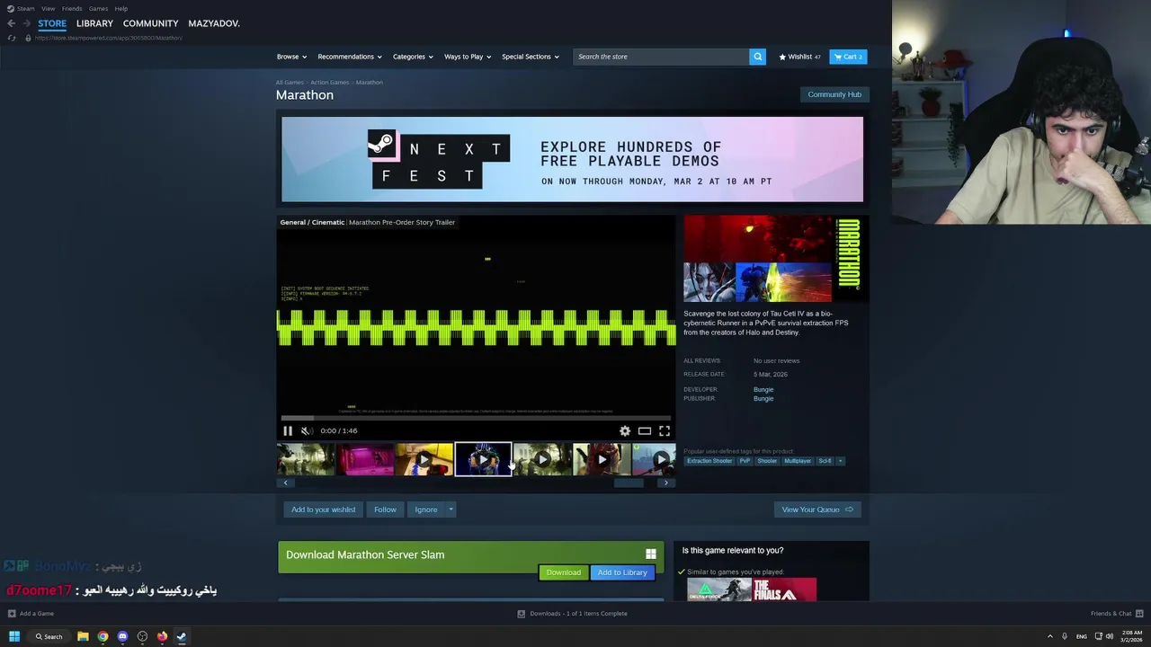Follow the Marathon game
The image size is (1151, 647).
tap(385, 510)
